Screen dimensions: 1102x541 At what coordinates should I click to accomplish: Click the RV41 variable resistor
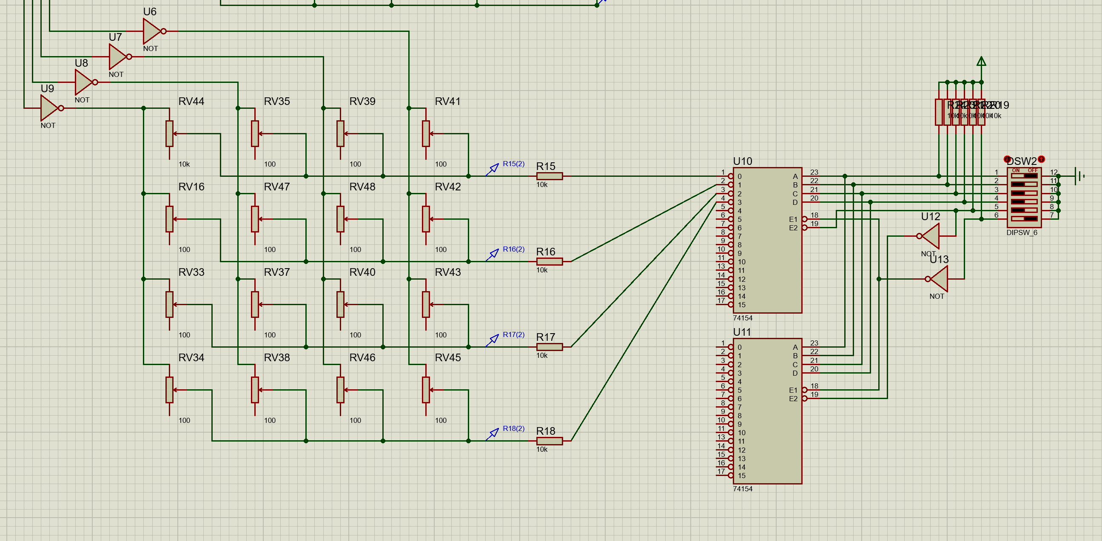[426, 134]
